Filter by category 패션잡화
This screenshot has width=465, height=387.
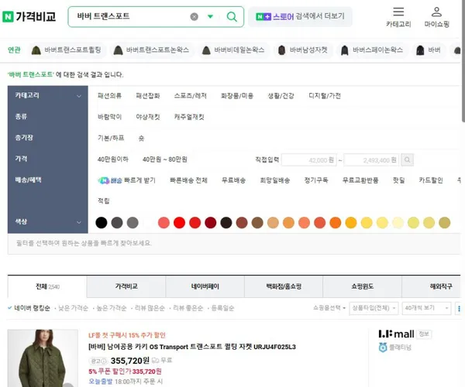tap(148, 96)
